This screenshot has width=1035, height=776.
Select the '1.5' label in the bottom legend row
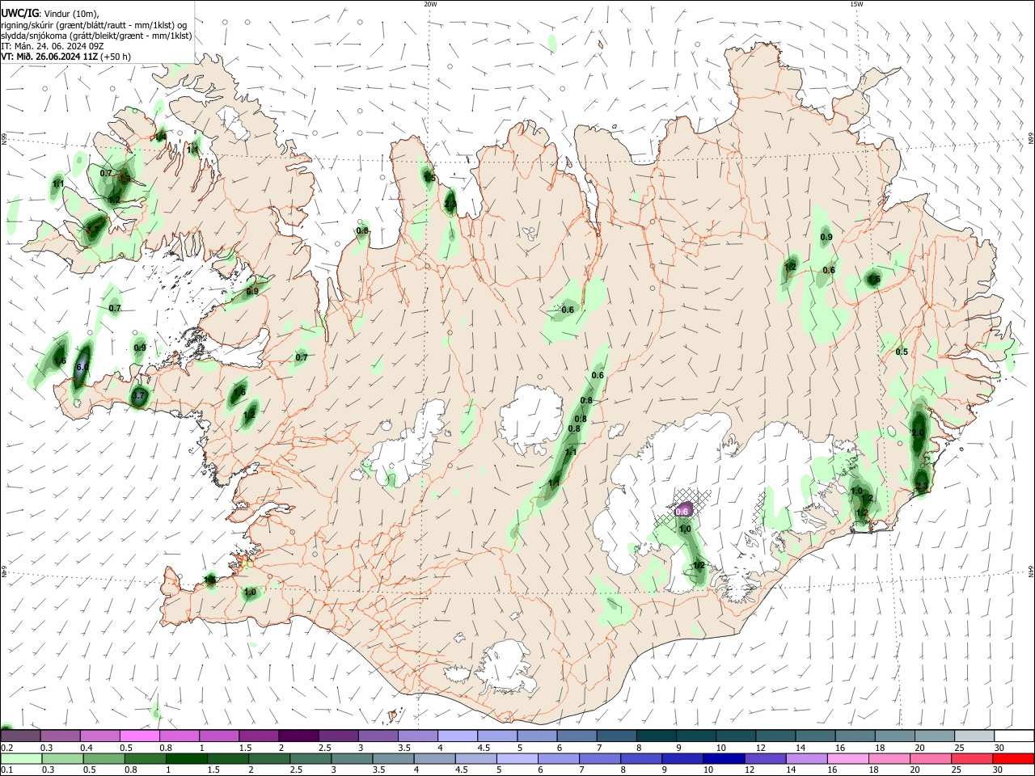point(214,771)
